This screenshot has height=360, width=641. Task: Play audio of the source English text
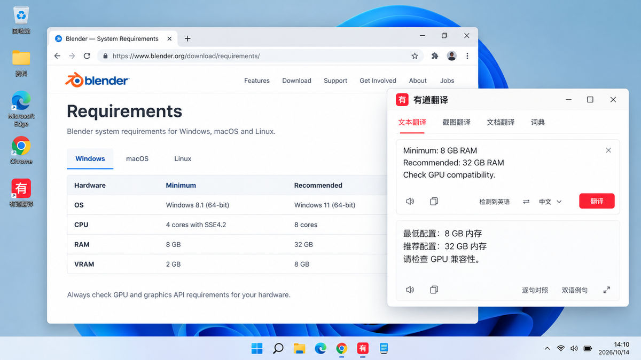(x=410, y=202)
